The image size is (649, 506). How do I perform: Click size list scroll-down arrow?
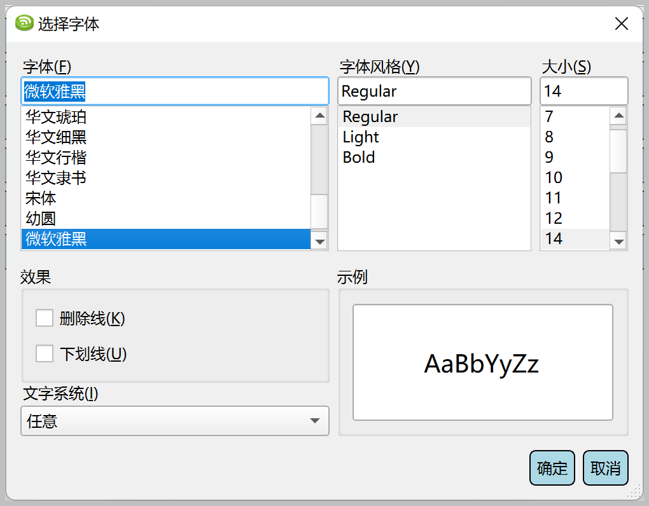coord(618,241)
